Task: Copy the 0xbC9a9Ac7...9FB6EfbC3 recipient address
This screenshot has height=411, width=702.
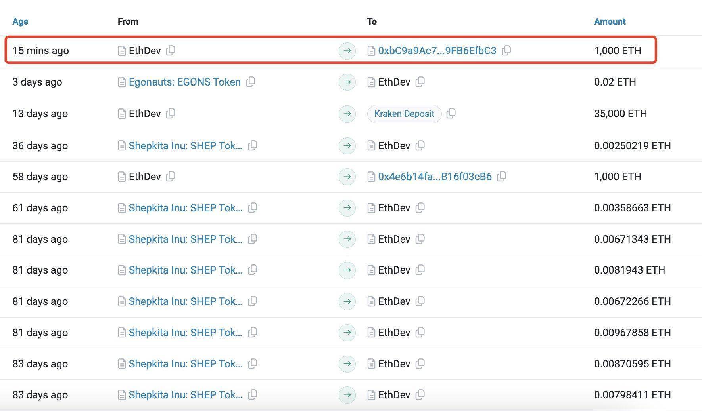Action: (507, 51)
